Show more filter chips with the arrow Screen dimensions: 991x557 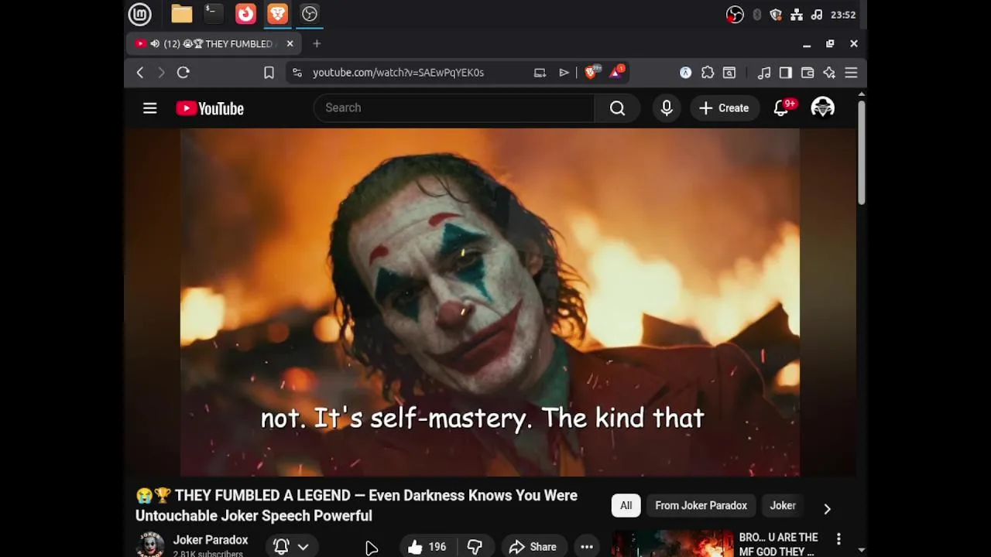(827, 508)
